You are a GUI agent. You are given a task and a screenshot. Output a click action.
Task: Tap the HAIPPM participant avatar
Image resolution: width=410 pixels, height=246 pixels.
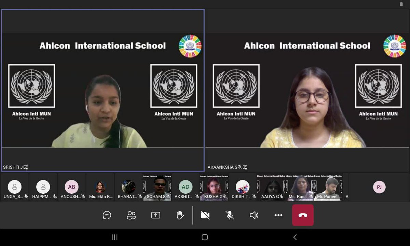43,187
